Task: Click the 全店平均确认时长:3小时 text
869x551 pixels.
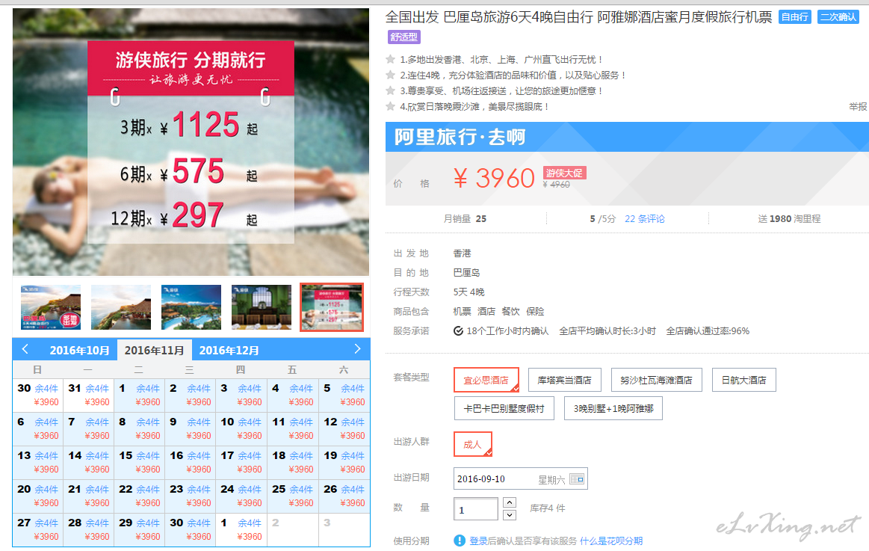Action: point(607,331)
